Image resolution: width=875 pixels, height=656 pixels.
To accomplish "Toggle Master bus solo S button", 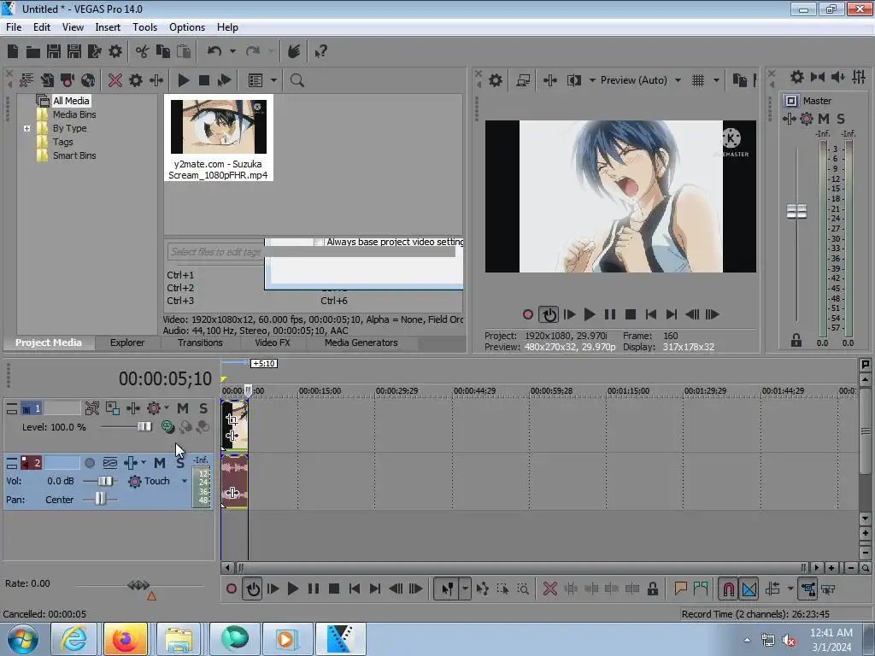I will pyautogui.click(x=841, y=118).
